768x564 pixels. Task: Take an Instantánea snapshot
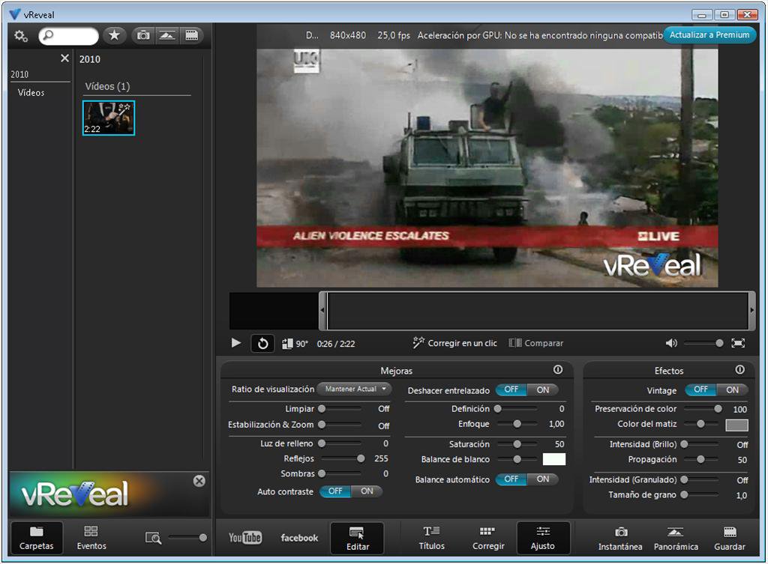620,538
